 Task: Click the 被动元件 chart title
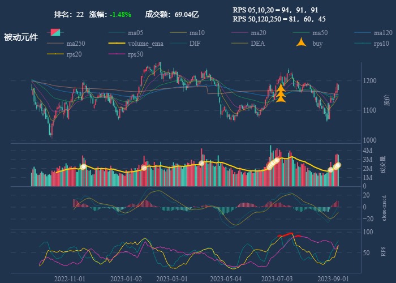tap(21, 37)
